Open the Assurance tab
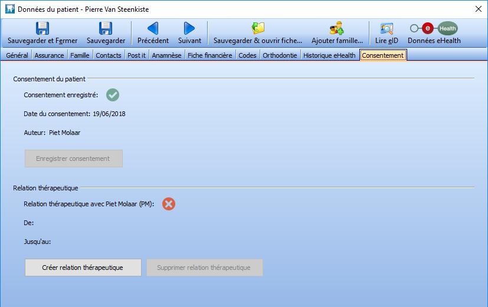This screenshot has width=488, height=307. pos(49,55)
